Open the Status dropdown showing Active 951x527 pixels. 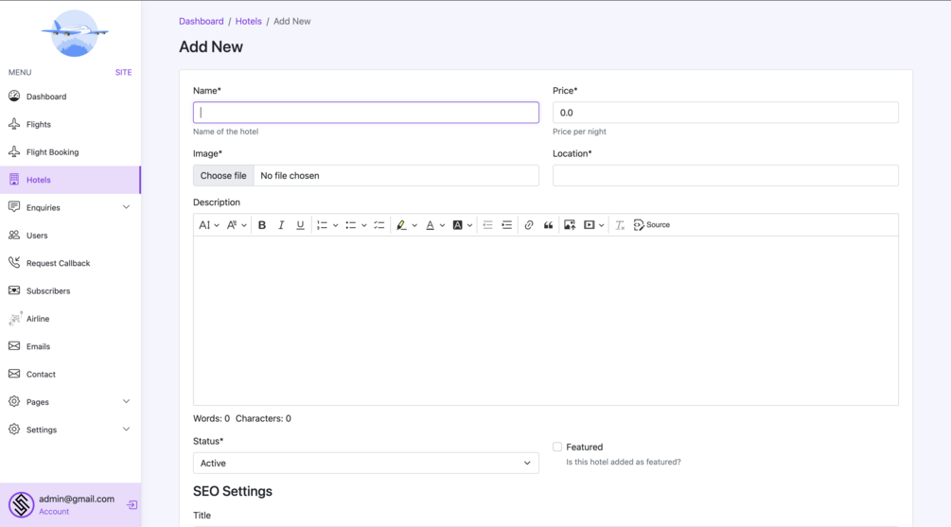[365, 463]
